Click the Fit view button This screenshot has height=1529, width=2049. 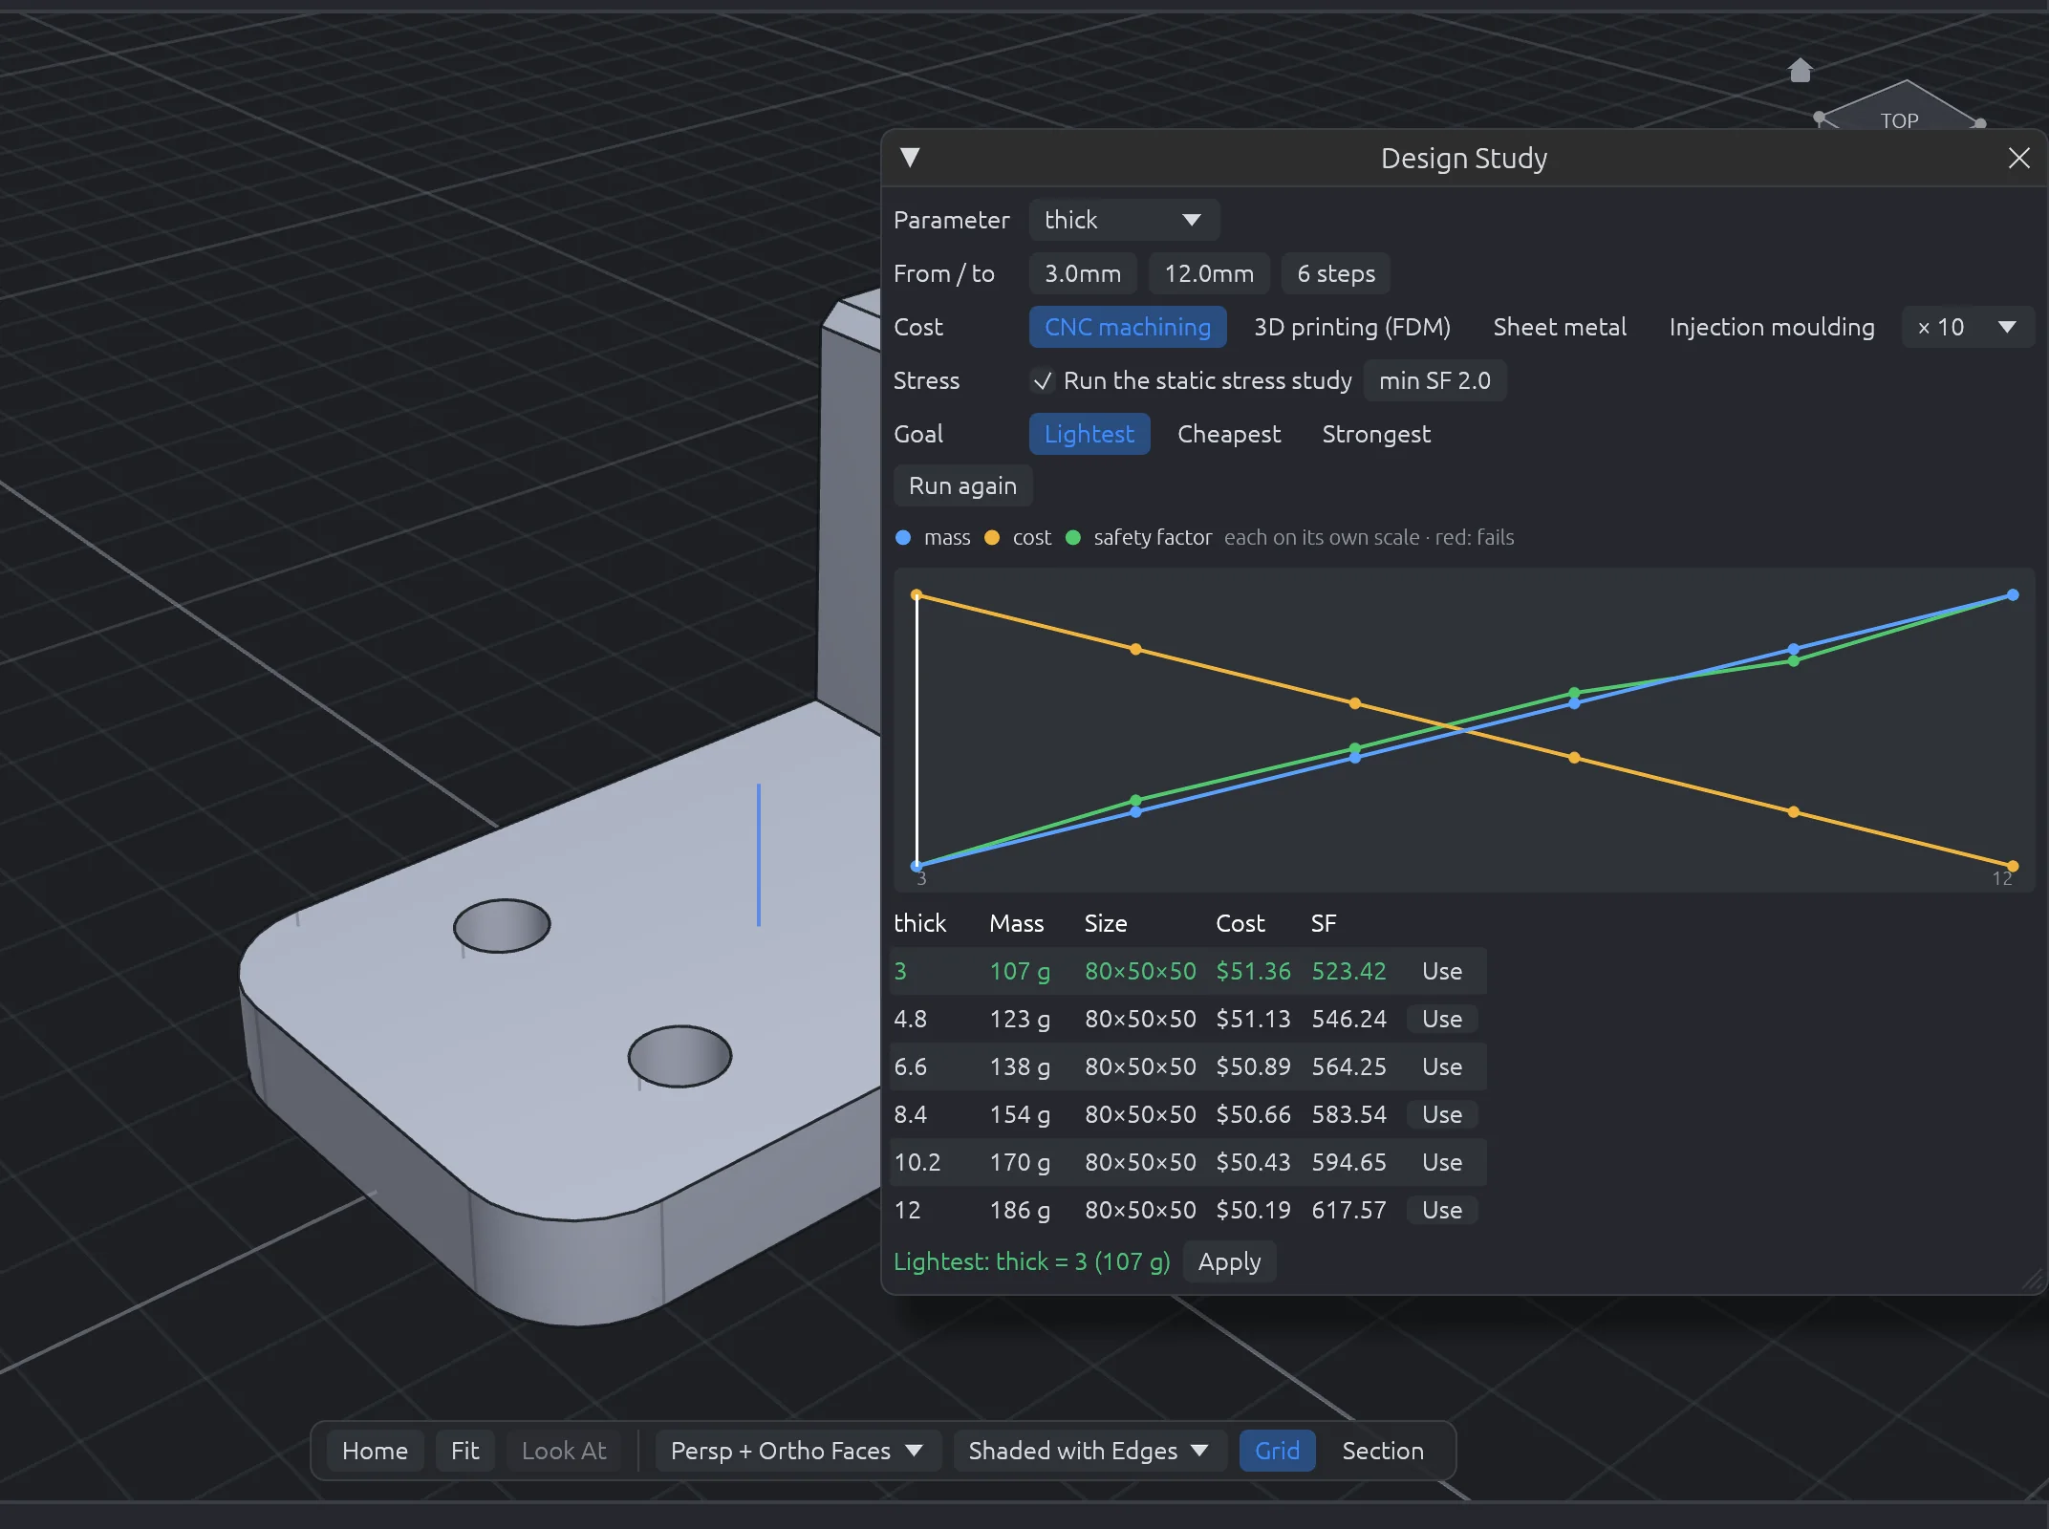(464, 1451)
